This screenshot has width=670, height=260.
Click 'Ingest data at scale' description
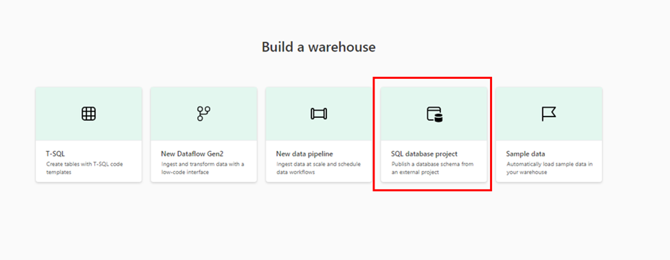[x=318, y=168]
